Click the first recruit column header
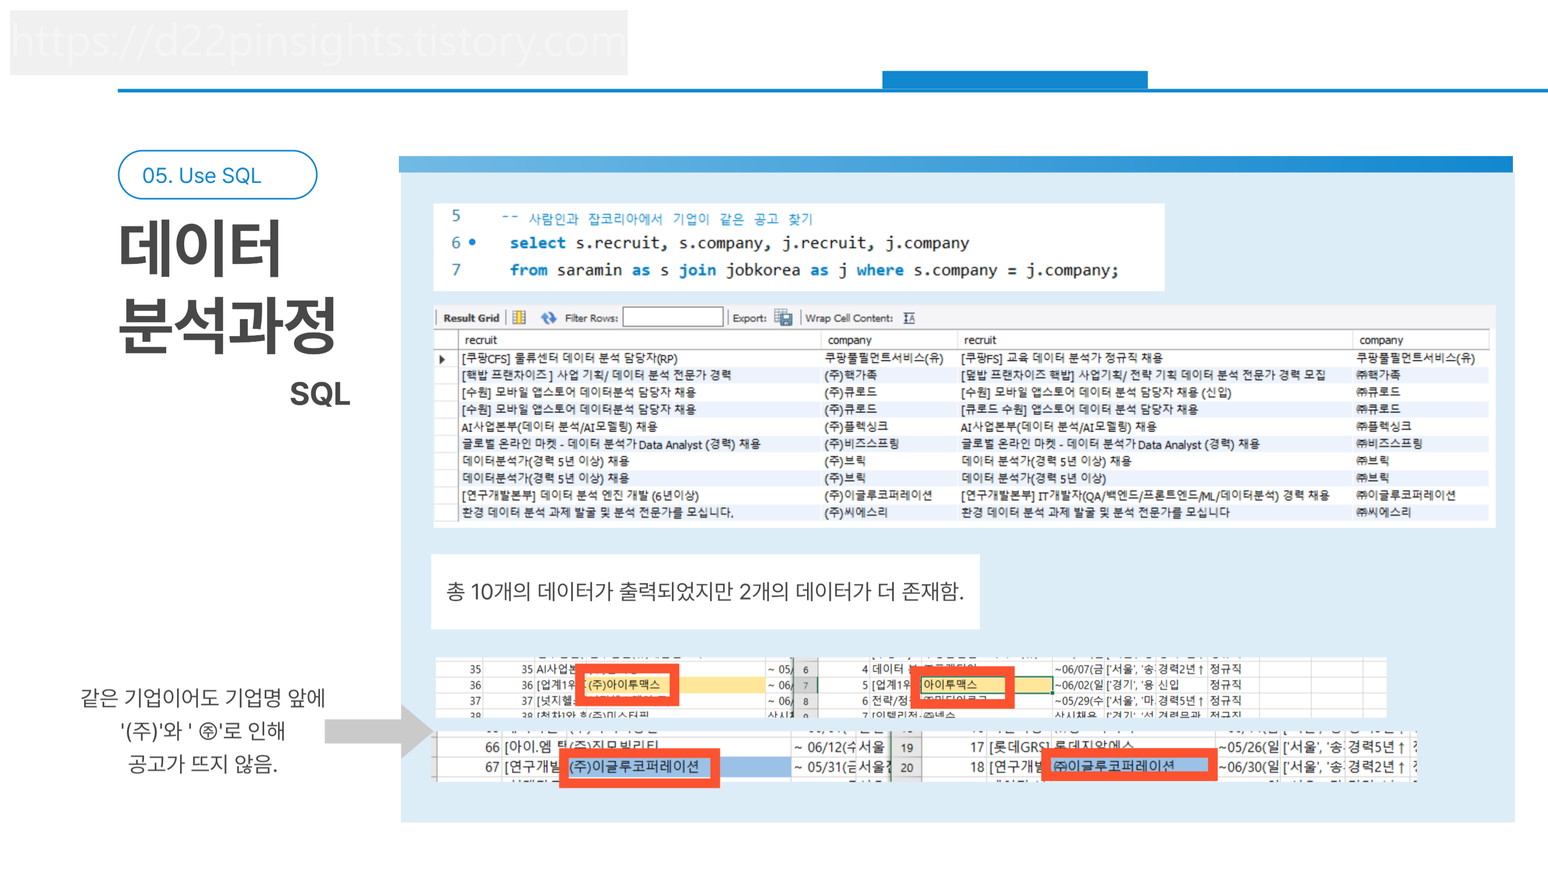Image resolution: width=1548 pixels, height=870 pixels. click(x=481, y=340)
